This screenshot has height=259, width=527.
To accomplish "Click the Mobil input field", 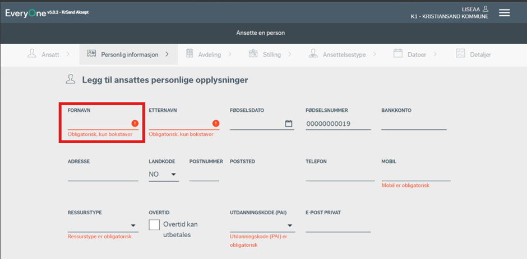I will (415, 175).
